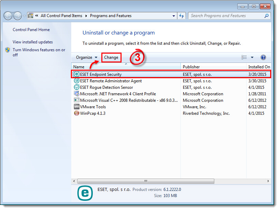This screenshot has height=208, width=277.
Task: Expand the All Control Panel Items breadcrumb arrow
Action: (x=86, y=16)
